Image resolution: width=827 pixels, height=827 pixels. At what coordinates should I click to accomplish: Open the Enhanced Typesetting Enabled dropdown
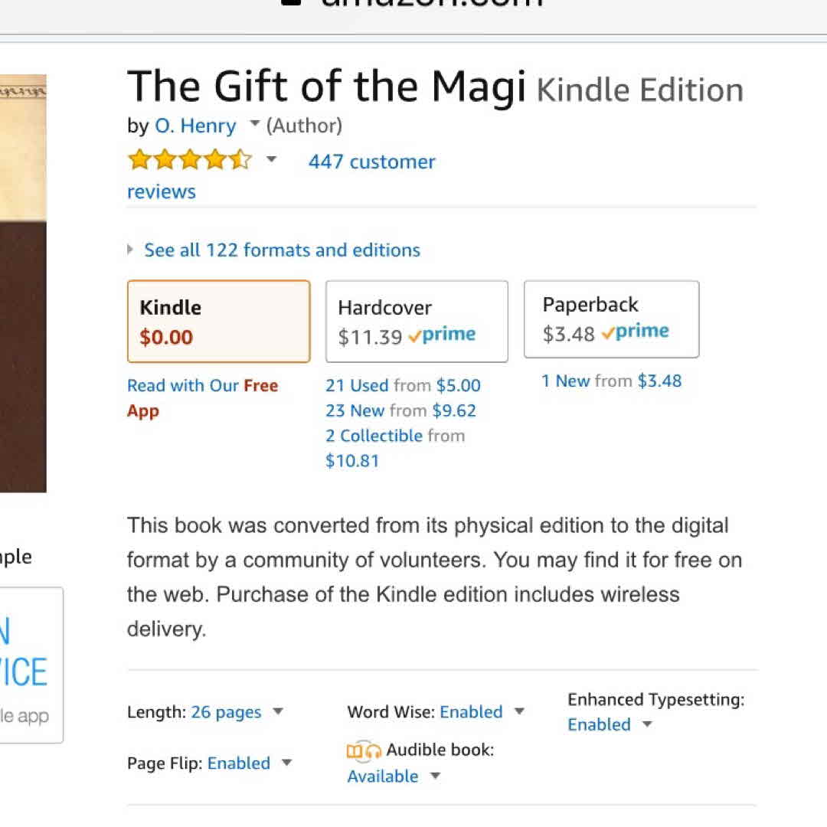tap(646, 725)
